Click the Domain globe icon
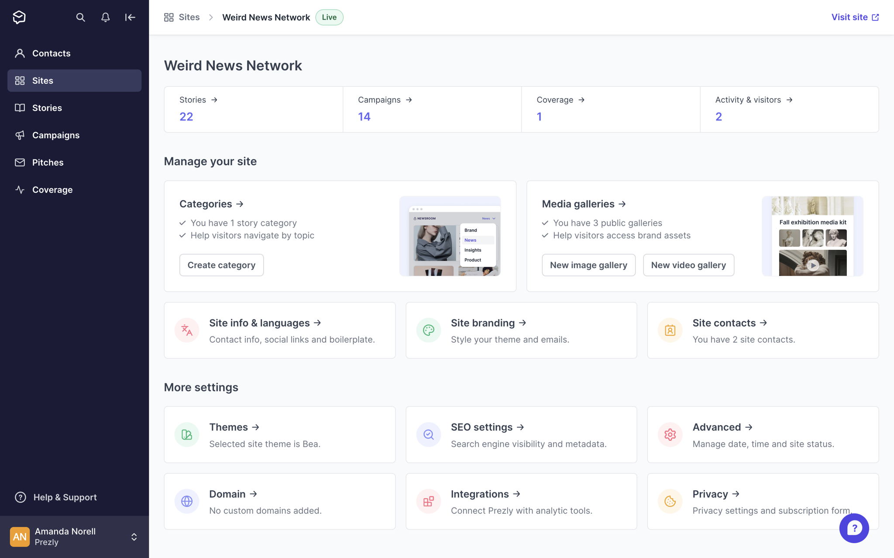 (x=187, y=501)
